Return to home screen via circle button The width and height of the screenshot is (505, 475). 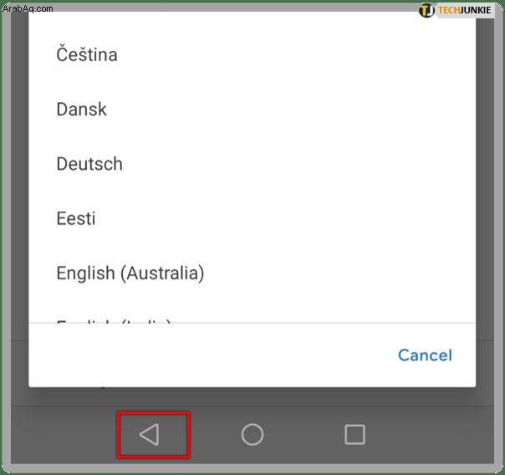[252, 434]
